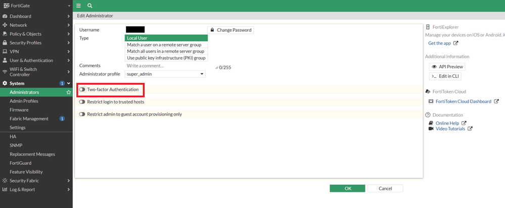Click the Online Help book icon
This screenshot has width=505, height=208.
tap(431, 123)
